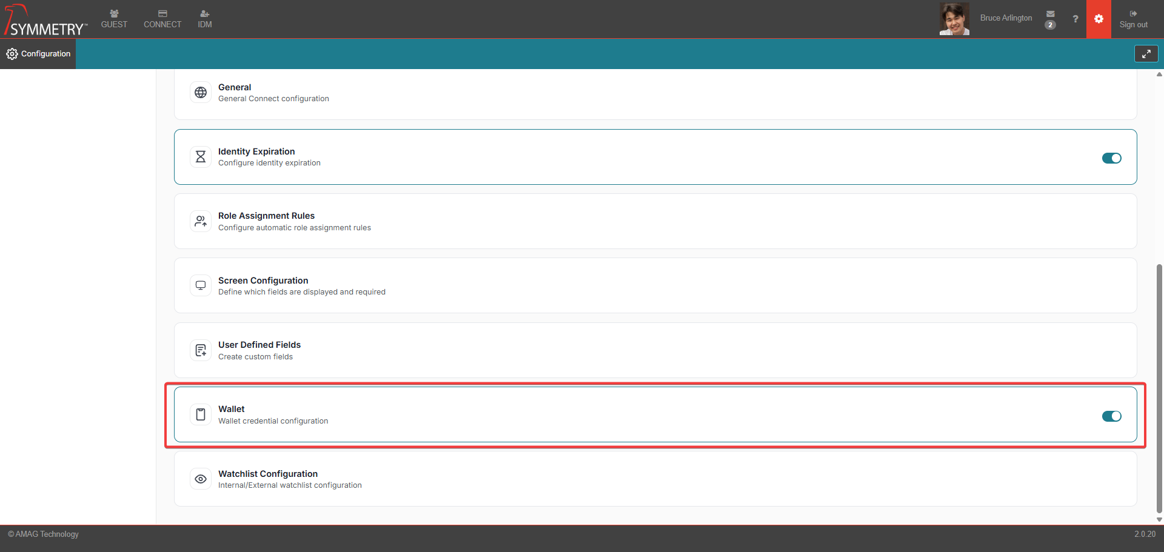Viewport: 1164px width, 552px height.
Task: Disable the Identity Expiration toggle
Action: tap(1111, 158)
